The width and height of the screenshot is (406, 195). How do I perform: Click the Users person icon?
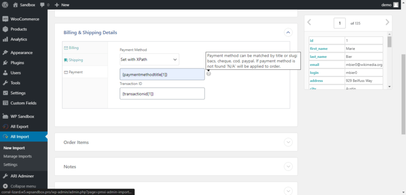5,73
